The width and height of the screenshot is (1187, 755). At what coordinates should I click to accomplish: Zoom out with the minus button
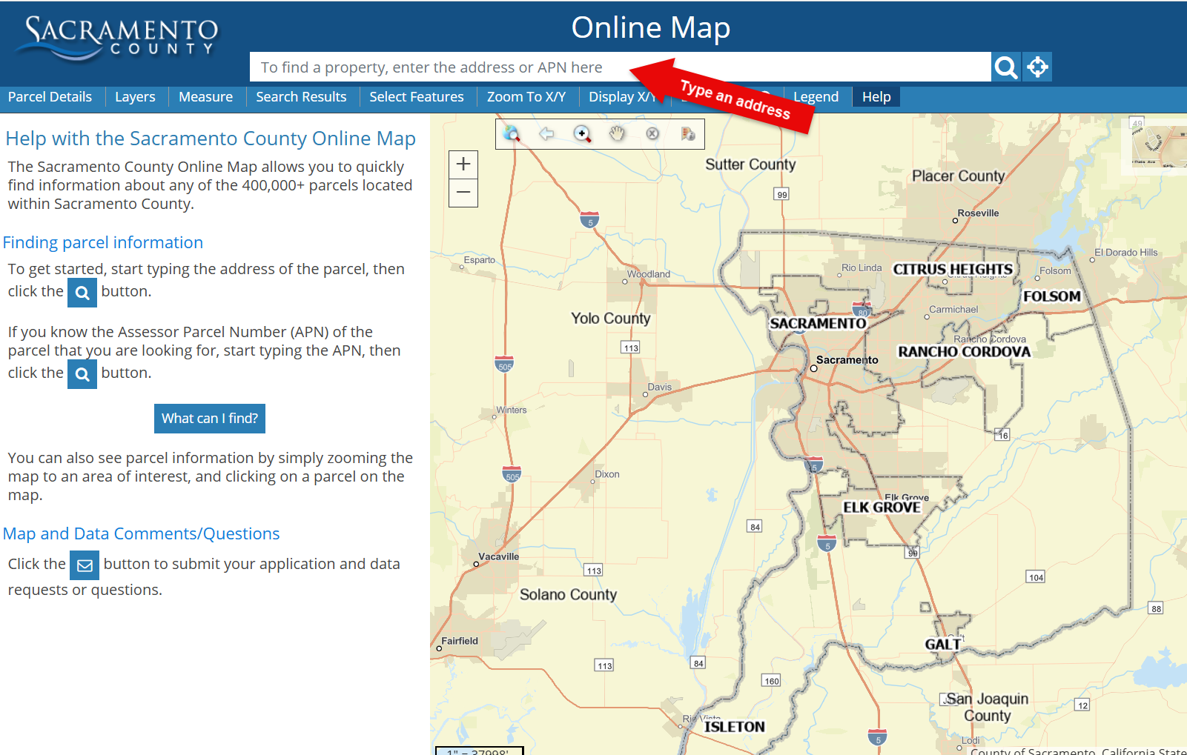click(x=463, y=193)
